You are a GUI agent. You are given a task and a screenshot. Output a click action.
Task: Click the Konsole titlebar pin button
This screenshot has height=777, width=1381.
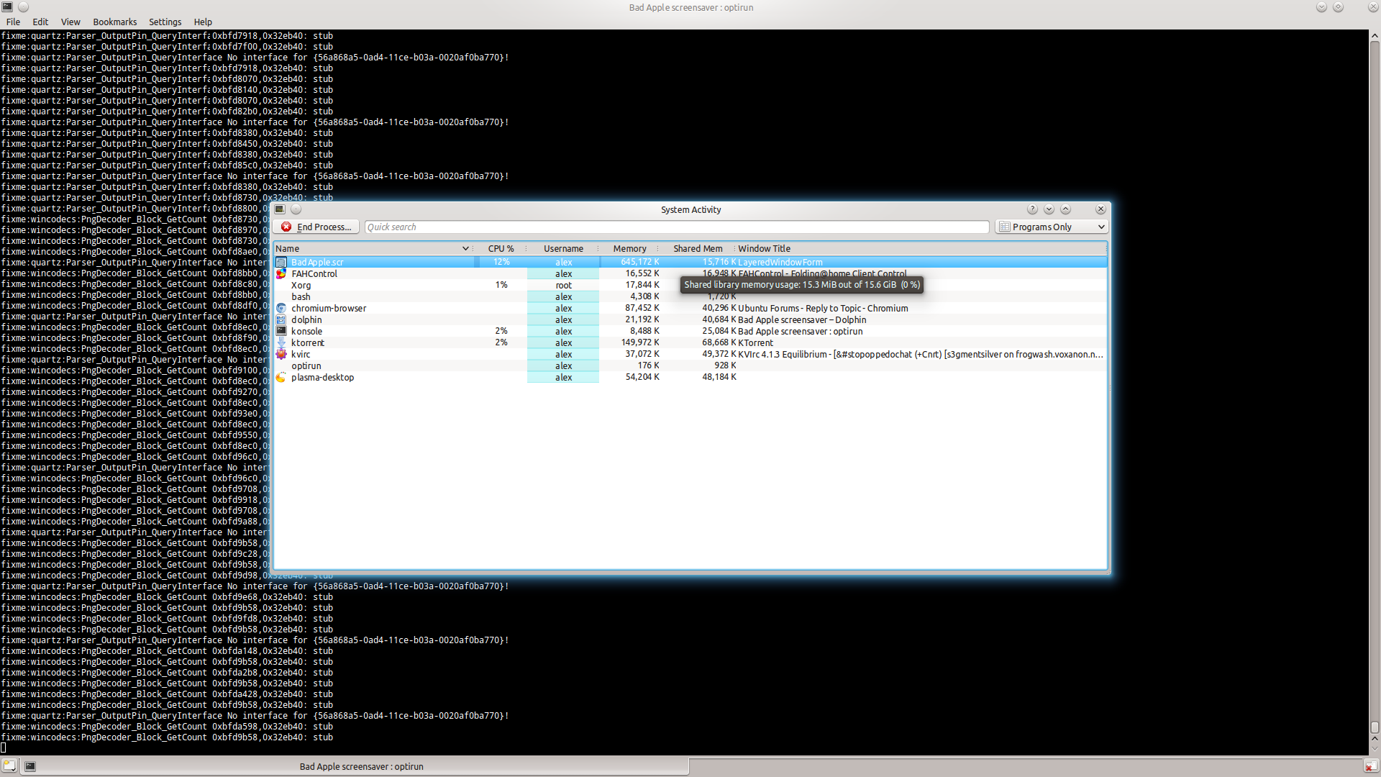[x=23, y=7]
